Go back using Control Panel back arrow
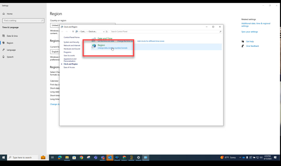This screenshot has height=166, width=281. [x=62, y=31]
